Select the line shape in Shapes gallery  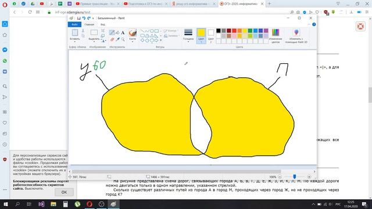click(142, 31)
